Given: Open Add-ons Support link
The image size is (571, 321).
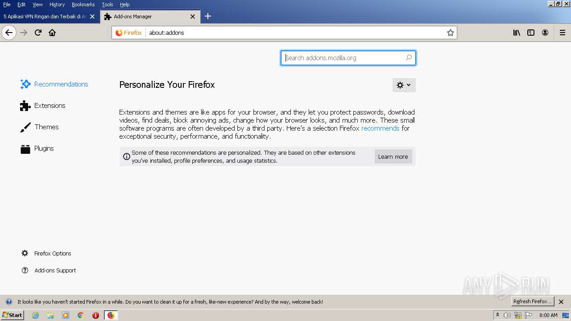Looking at the screenshot, I should (x=49, y=270).
